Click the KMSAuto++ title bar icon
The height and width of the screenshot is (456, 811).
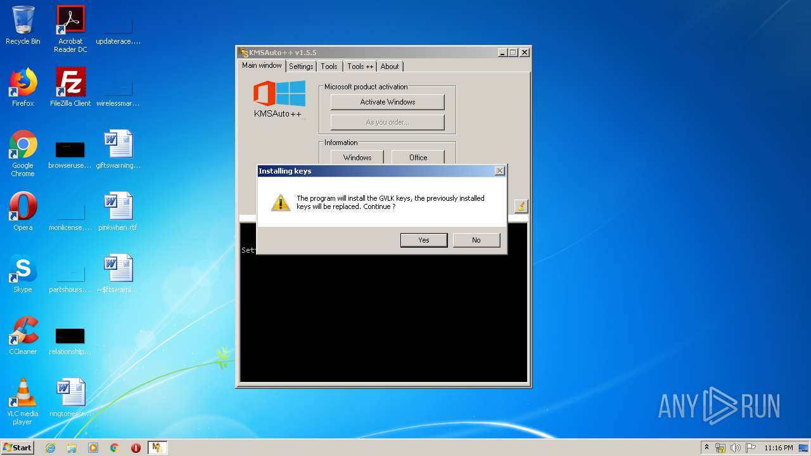pos(244,53)
